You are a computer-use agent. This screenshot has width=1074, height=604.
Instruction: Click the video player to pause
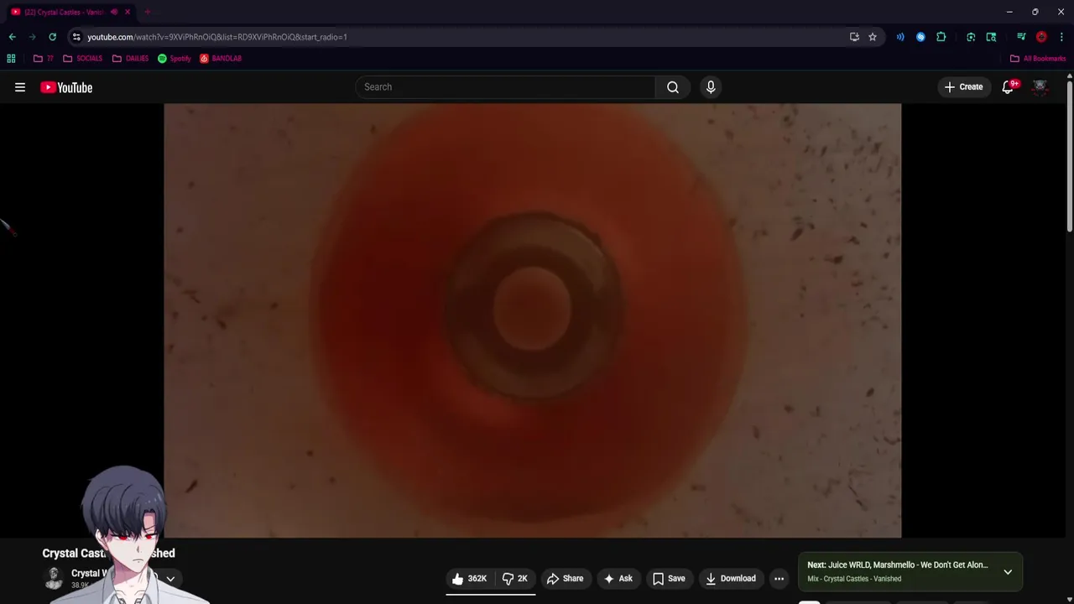(532, 320)
